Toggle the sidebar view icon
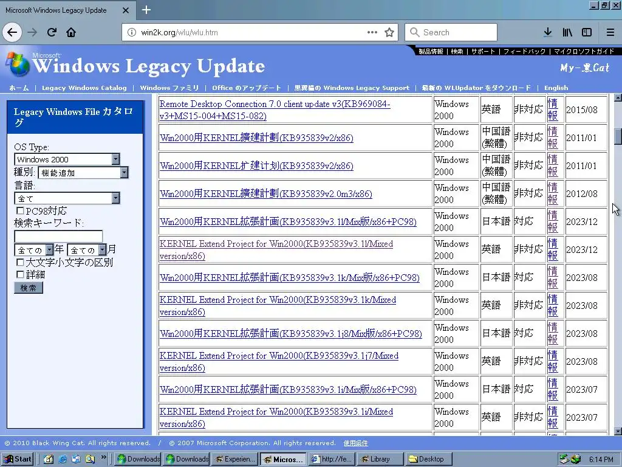Image resolution: width=622 pixels, height=467 pixels. (x=587, y=32)
